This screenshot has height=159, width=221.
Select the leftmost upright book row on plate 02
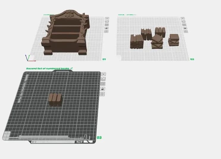point(137,42)
